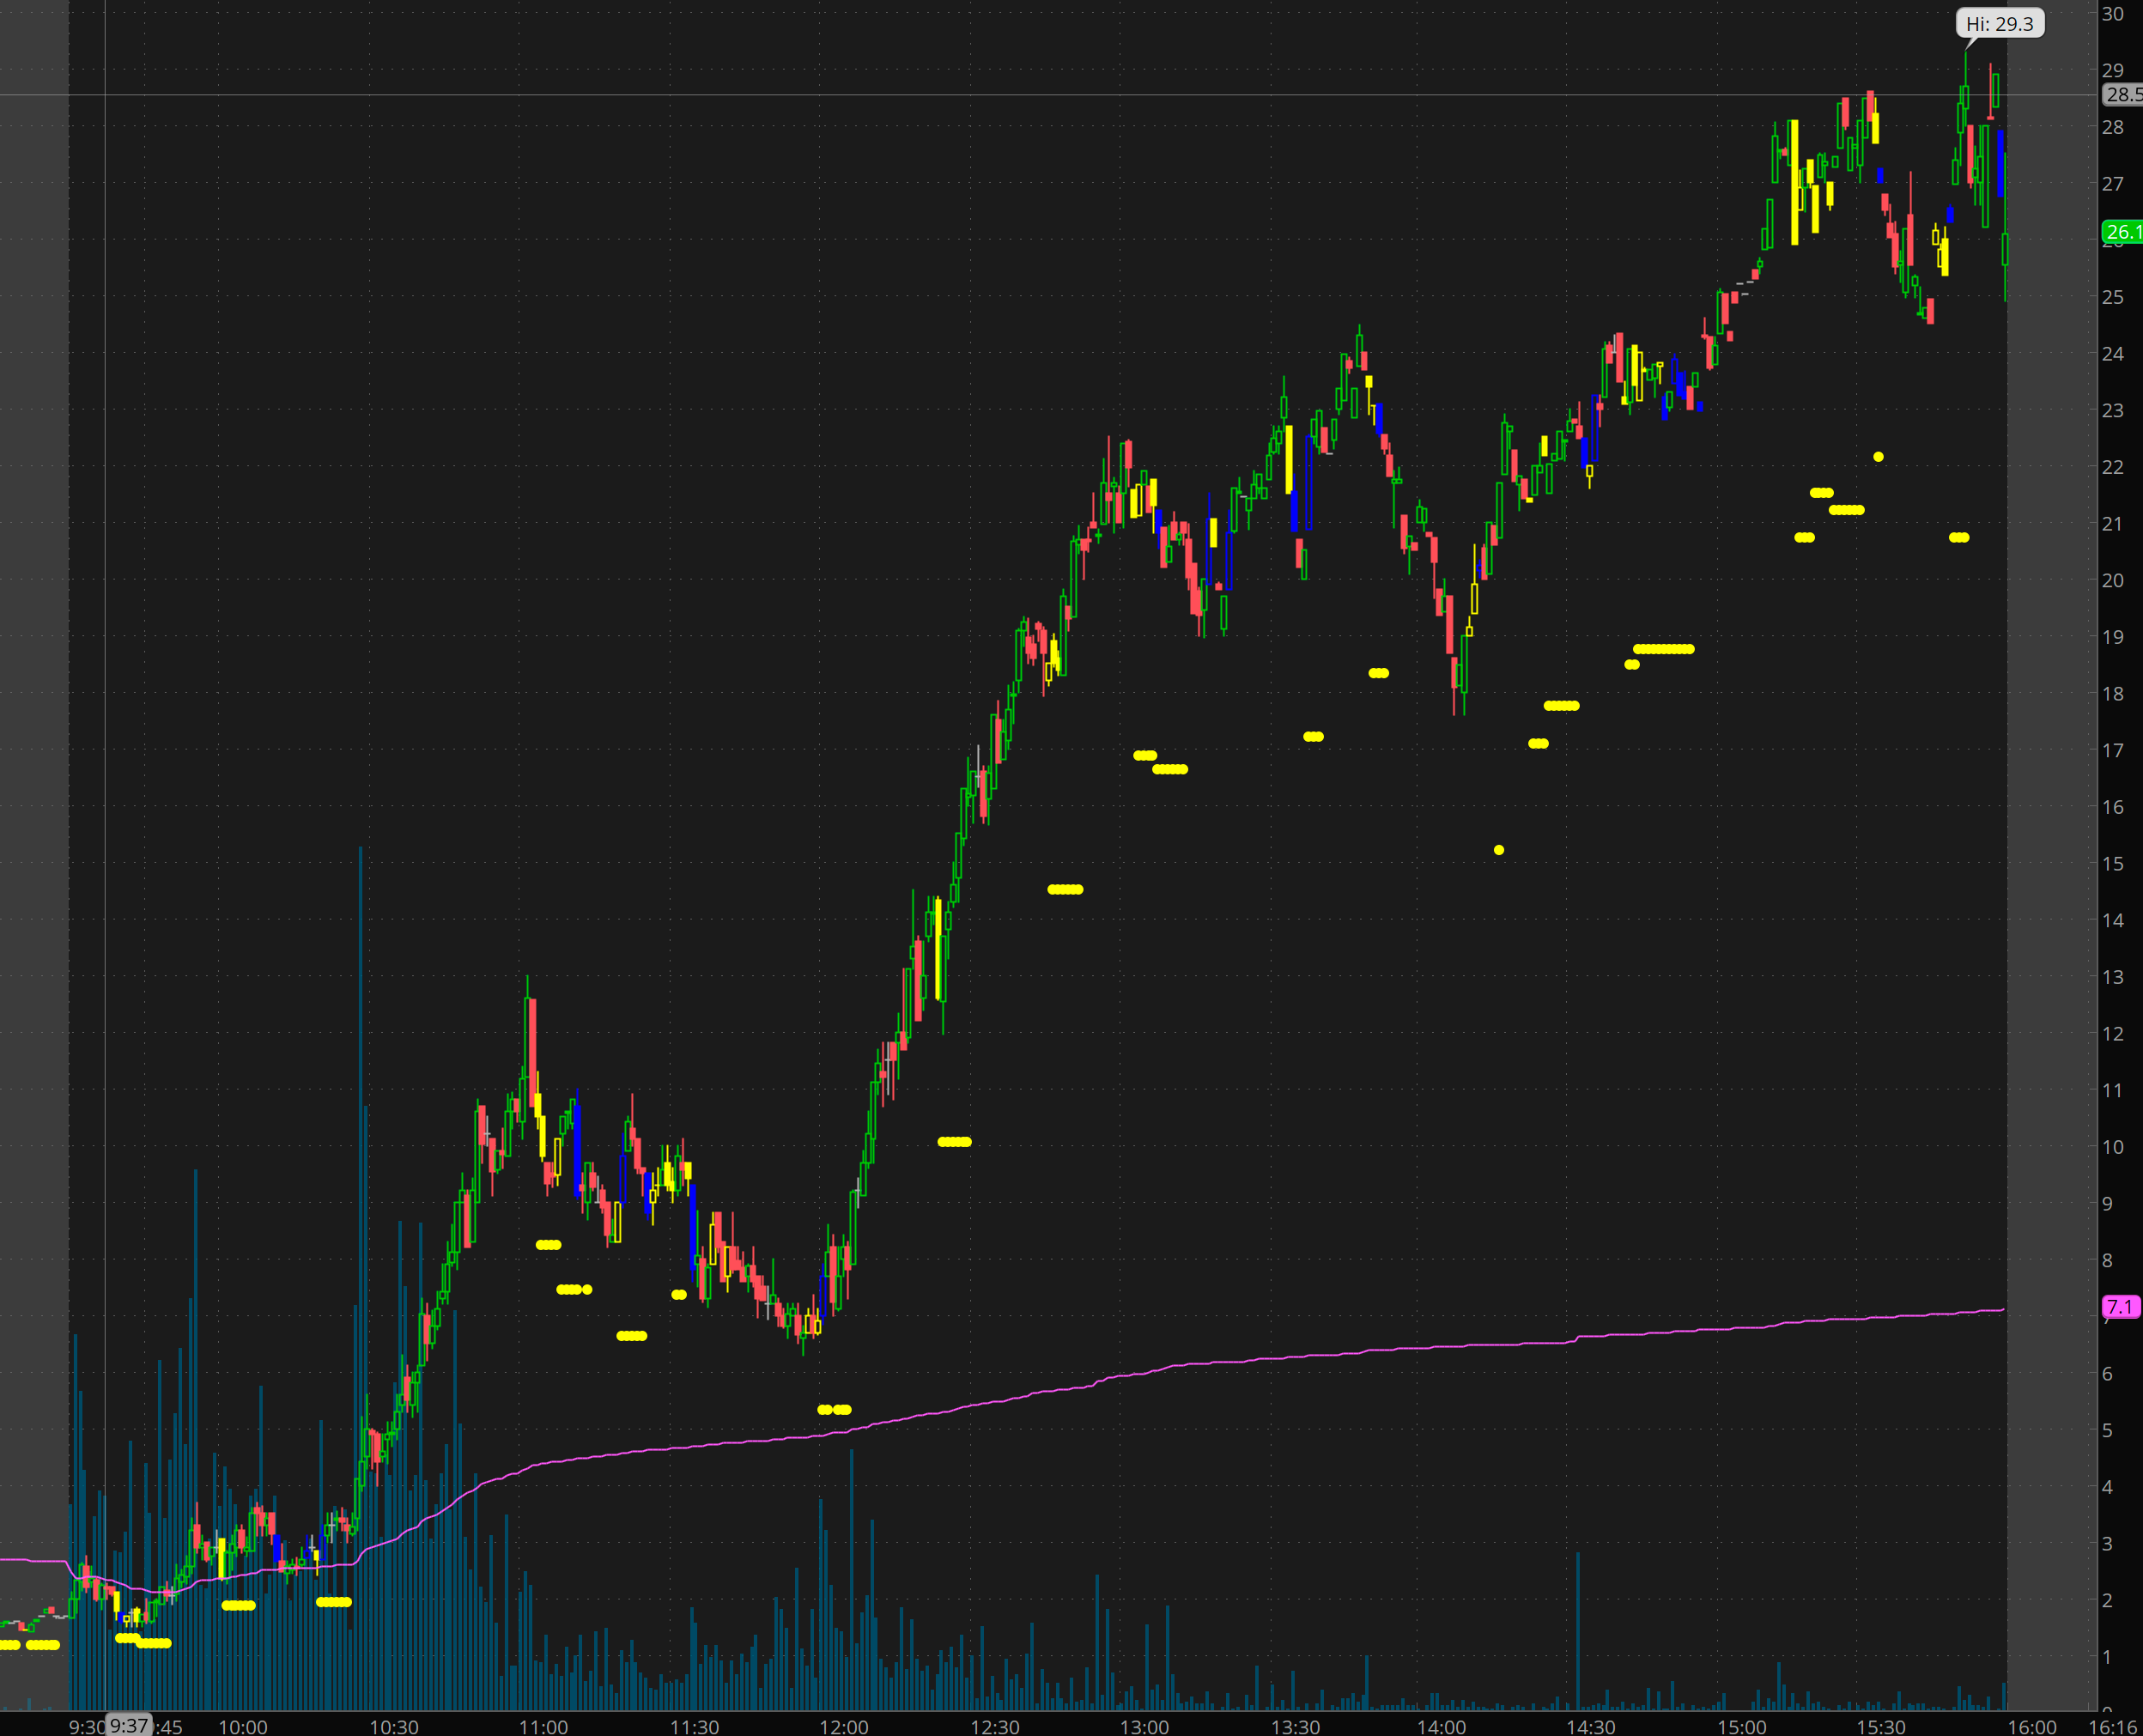Click the magenta line end near 16:00
This screenshot has width=2143, height=1736.
click(x=2001, y=1310)
